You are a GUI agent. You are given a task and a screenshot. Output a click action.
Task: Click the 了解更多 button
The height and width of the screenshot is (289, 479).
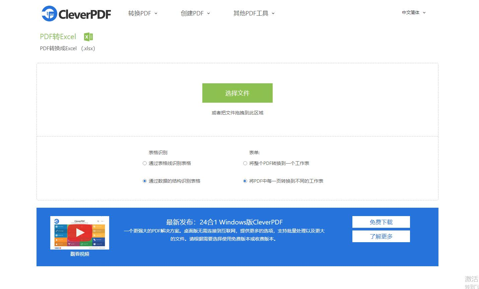(x=381, y=236)
